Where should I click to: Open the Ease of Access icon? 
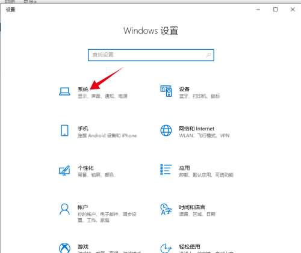(x=166, y=248)
